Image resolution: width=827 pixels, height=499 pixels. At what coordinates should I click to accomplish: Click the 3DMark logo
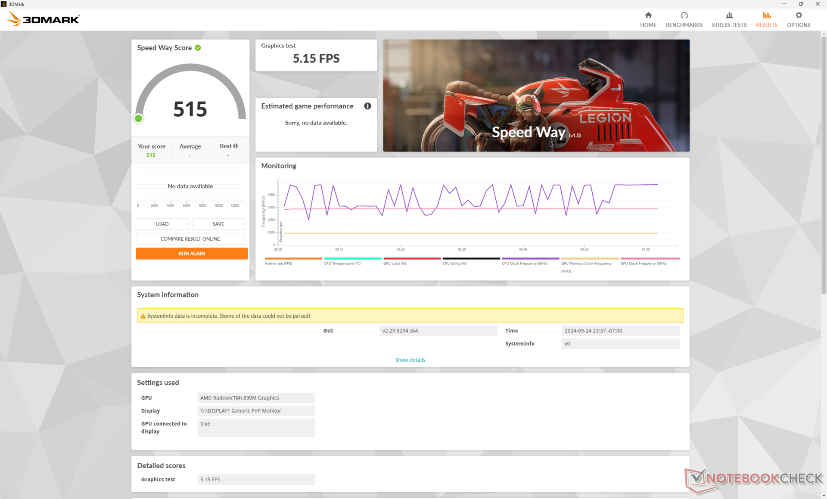tap(43, 19)
